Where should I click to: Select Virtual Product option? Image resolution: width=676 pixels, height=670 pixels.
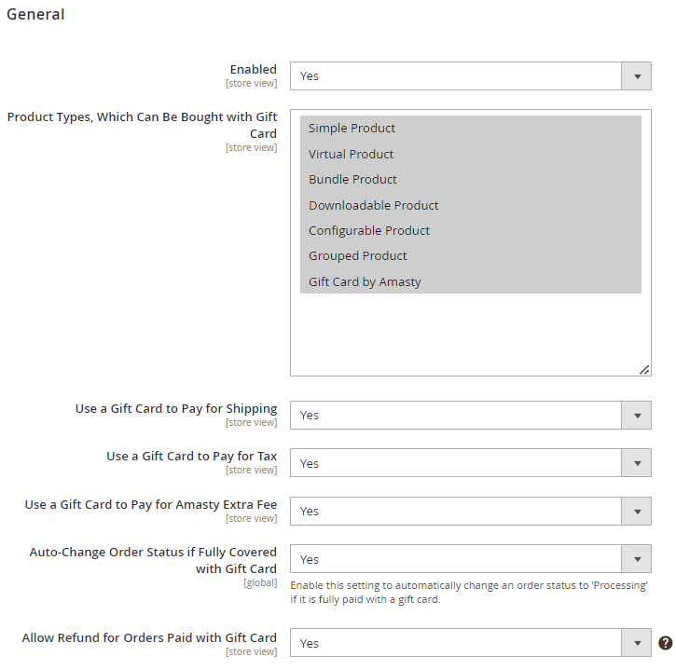click(x=471, y=155)
